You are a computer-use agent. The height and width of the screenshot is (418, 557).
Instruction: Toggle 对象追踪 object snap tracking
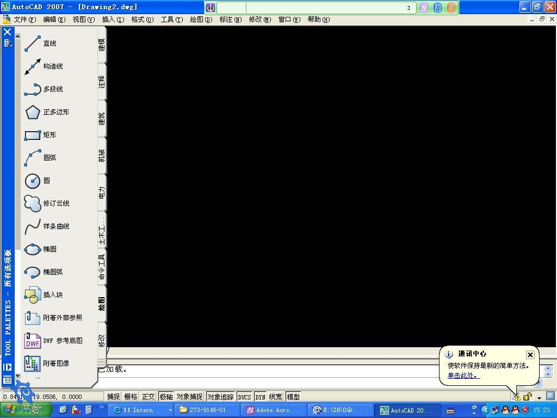(221, 397)
